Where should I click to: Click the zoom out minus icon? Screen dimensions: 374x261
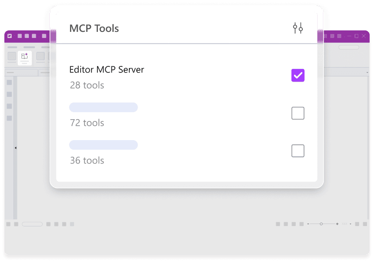coord(308,224)
